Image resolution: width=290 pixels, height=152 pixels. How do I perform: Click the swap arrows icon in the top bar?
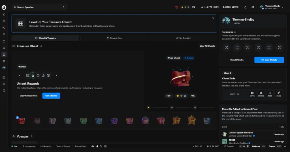(x=253, y=7)
